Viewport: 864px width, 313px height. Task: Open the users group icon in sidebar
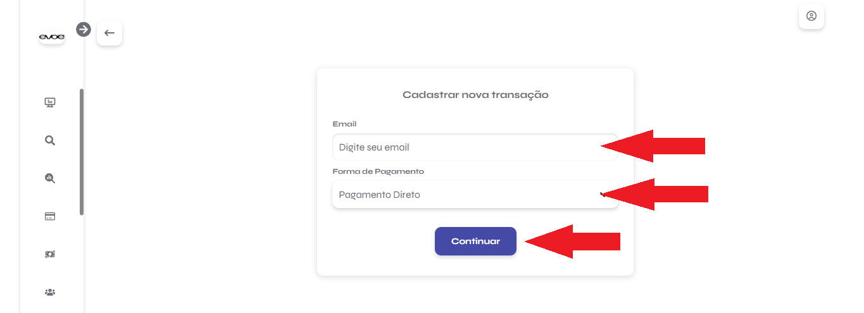point(50,292)
